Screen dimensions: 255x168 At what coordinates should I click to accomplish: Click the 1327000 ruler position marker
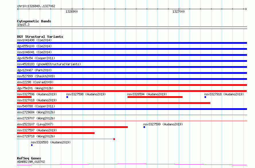(178, 11)
